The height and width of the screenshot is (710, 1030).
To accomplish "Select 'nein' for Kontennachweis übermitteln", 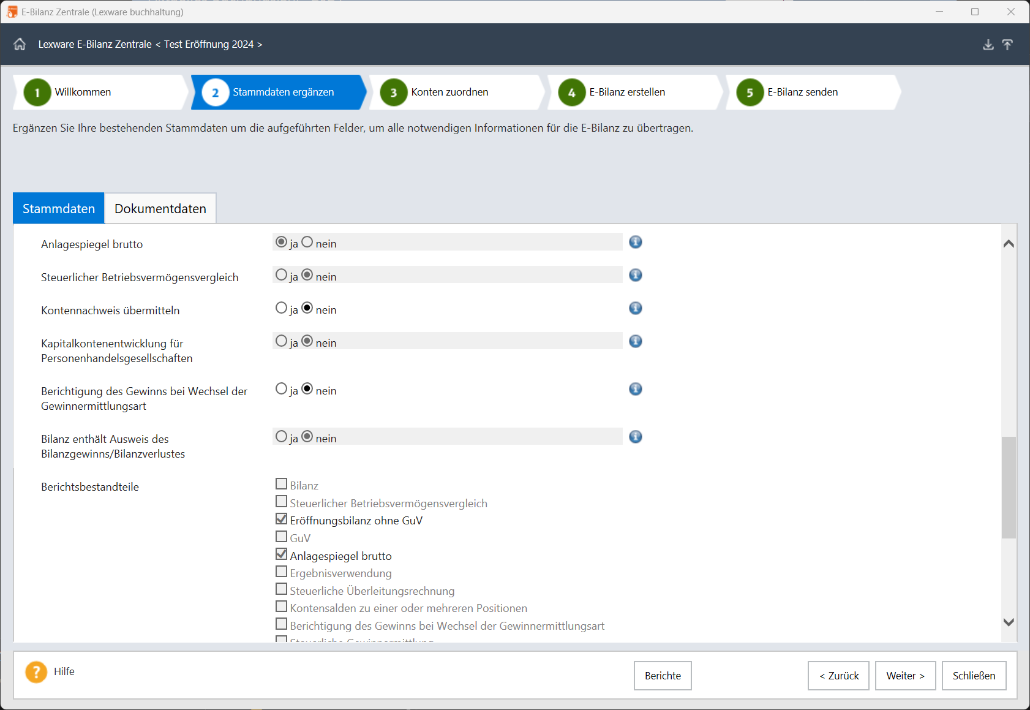I will 307,308.
